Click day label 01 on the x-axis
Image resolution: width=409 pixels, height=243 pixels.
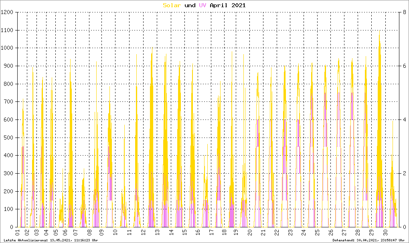[x=17, y=233]
